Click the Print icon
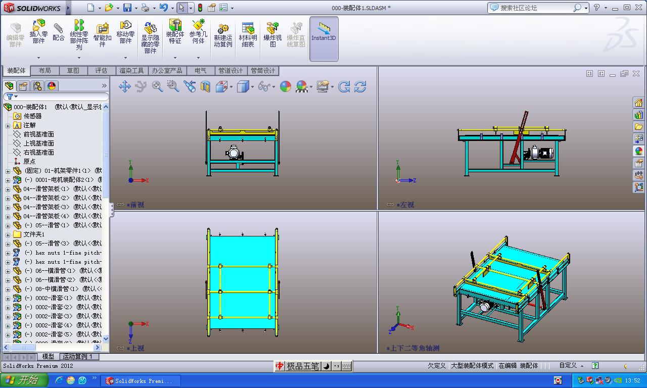The width and height of the screenshot is (647, 388). [x=145, y=8]
